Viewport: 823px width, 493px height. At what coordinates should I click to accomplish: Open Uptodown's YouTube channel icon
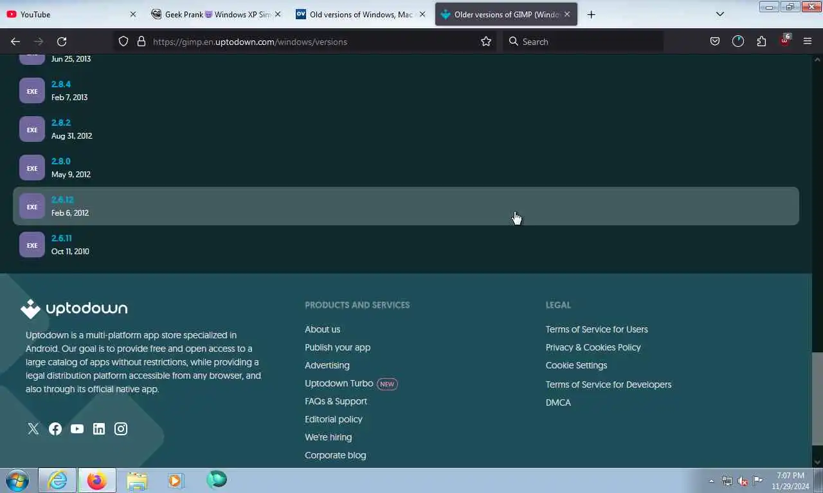pos(77,429)
